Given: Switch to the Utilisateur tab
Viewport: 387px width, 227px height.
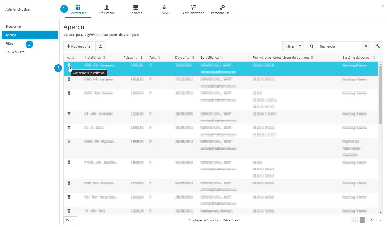Looking at the screenshot, I should (x=107, y=10).
